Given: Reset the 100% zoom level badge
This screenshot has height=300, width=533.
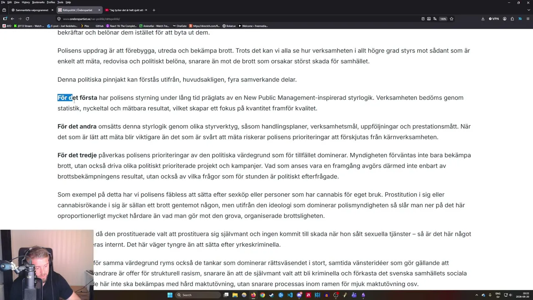Looking at the screenshot, I should (x=443, y=19).
